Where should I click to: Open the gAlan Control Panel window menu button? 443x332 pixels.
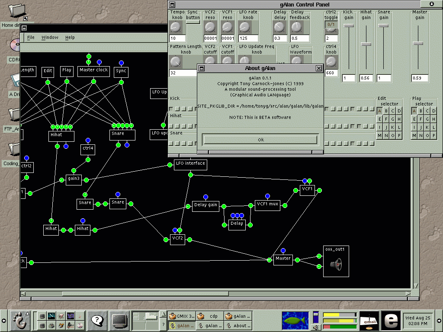pyautogui.click(x=172, y=4)
